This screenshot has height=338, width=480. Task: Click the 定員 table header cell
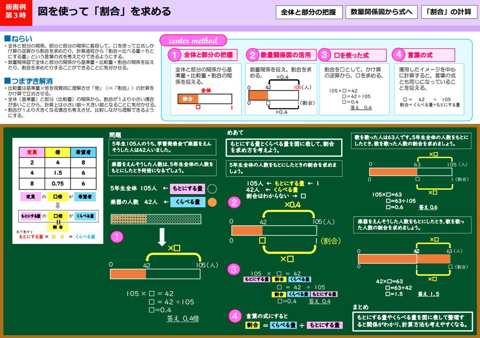tap(32, 153)
